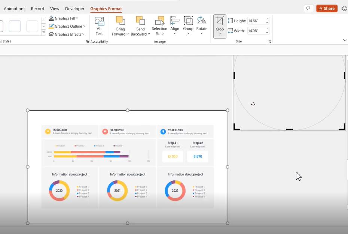Click the Graphics Outline icon

coord(50,26)
